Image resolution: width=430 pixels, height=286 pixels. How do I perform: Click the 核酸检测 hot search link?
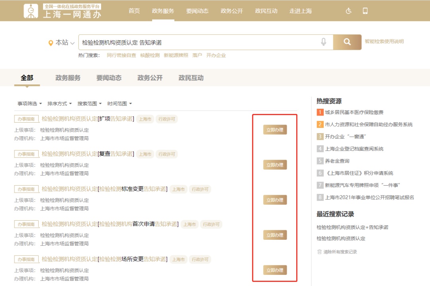(x=150, y=55)
